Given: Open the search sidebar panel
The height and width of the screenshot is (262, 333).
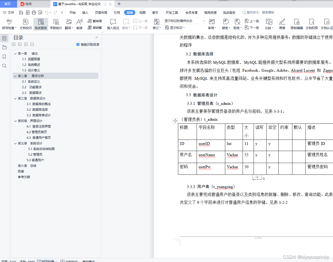Looking at the screenshot, I should [4, 66].
